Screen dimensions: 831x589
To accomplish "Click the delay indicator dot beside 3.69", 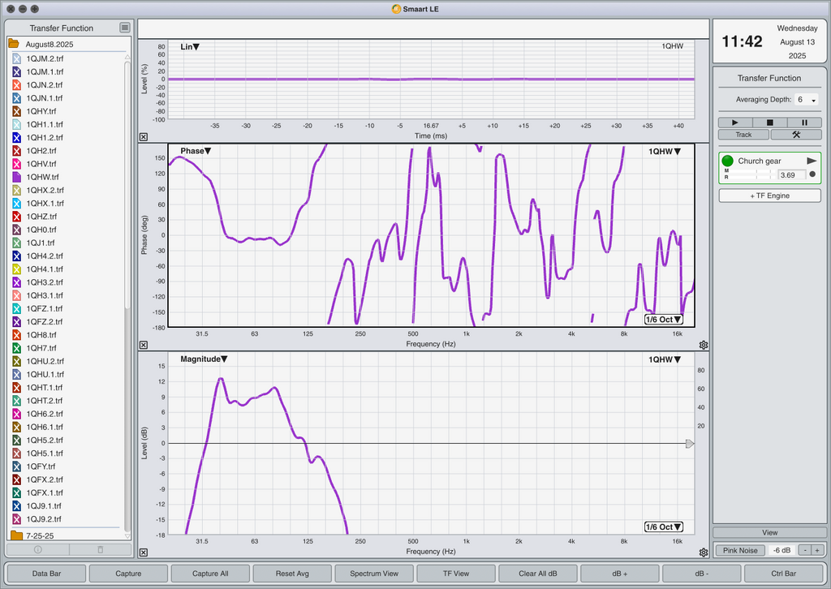I will click(x=812, y=174).
